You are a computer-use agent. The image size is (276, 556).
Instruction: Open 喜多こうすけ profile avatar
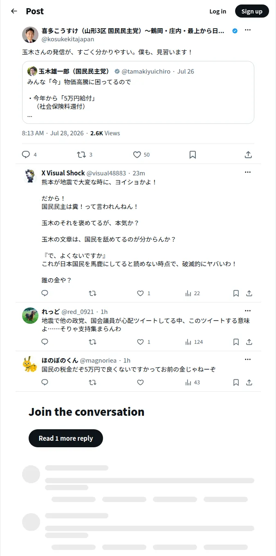30,35
